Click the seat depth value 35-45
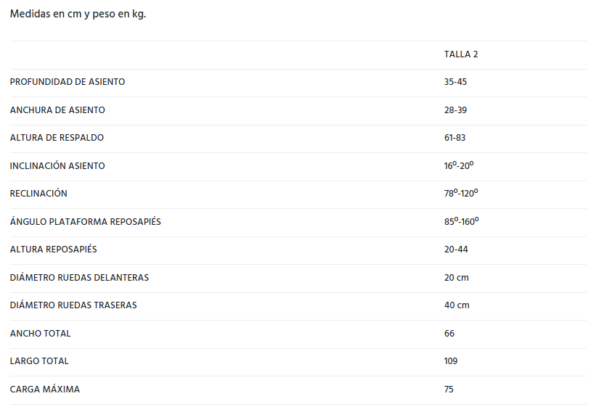This screenshot has height=412, width=591. (455, 82)
